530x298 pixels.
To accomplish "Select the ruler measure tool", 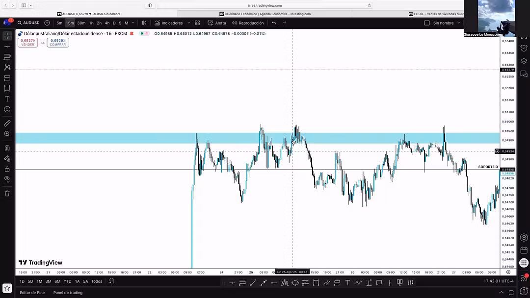I will (x=7, y=123).
